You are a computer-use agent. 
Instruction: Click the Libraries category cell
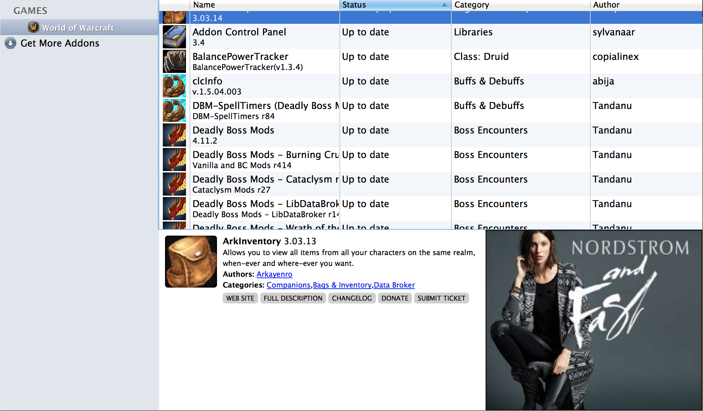coord(473,32)
